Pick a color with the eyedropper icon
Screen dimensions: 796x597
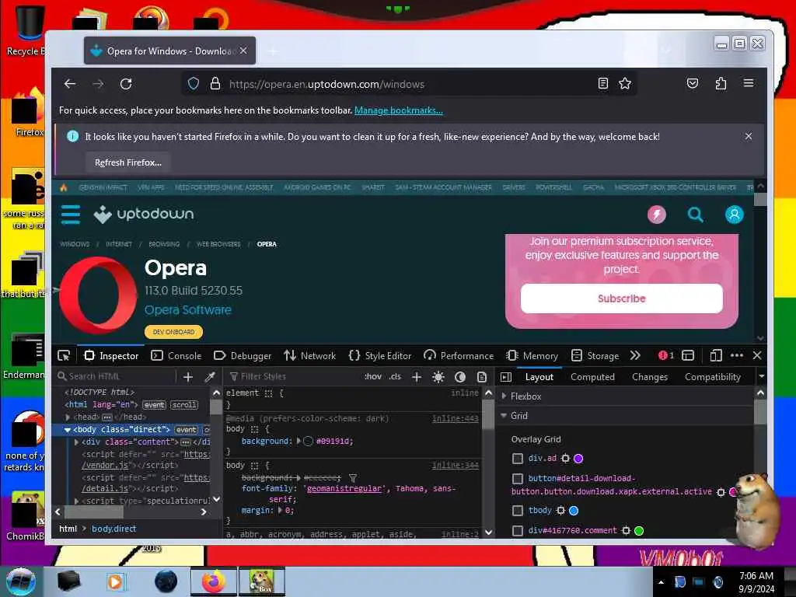pyautogui.click(x=210, y=377)
